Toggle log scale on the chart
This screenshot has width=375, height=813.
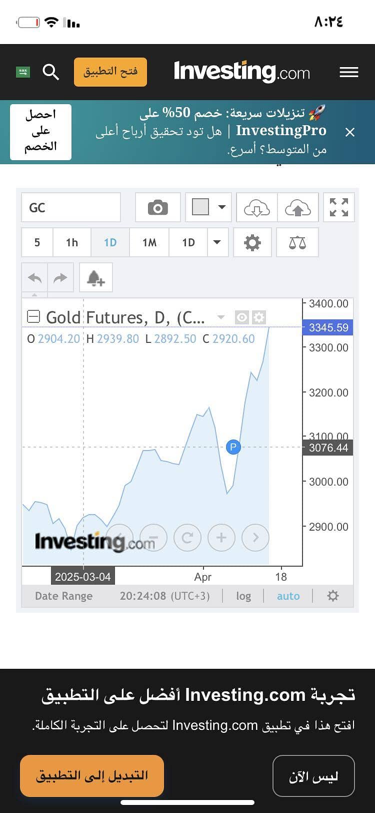[x=243, y=596]
